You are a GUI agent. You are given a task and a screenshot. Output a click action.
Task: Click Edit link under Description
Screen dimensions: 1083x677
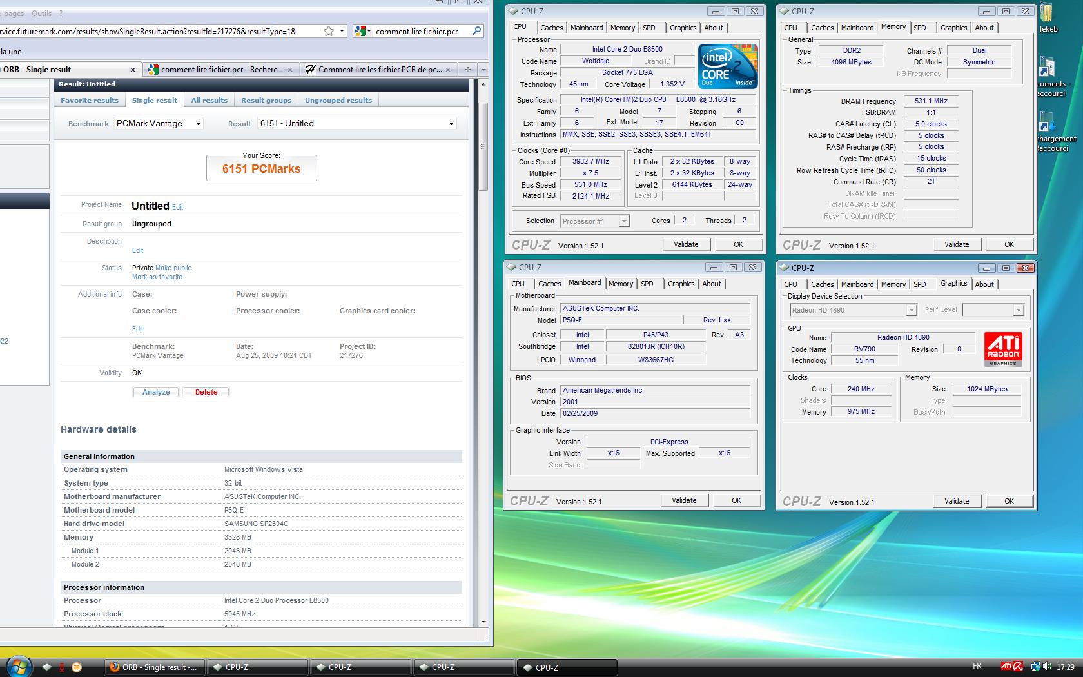tap(138, 250)
